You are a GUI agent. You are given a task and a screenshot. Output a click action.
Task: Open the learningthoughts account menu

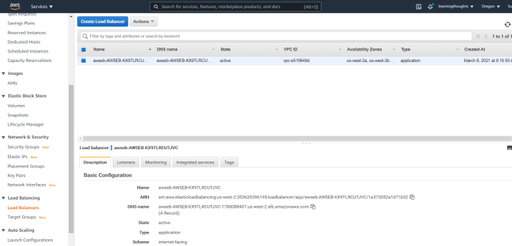pos(456,7)
